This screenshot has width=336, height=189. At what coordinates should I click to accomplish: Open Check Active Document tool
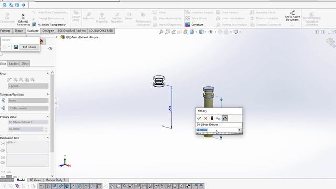pos(292,16)
